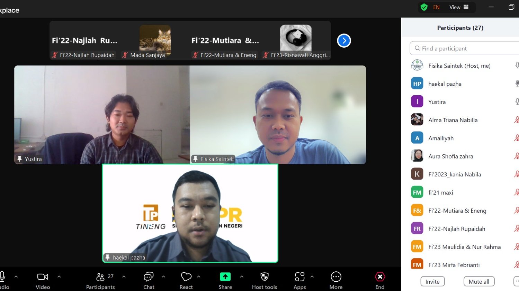Open the Participants list from the toolbar
Viewport: 519px width, 291px height.
click(100, 280)
